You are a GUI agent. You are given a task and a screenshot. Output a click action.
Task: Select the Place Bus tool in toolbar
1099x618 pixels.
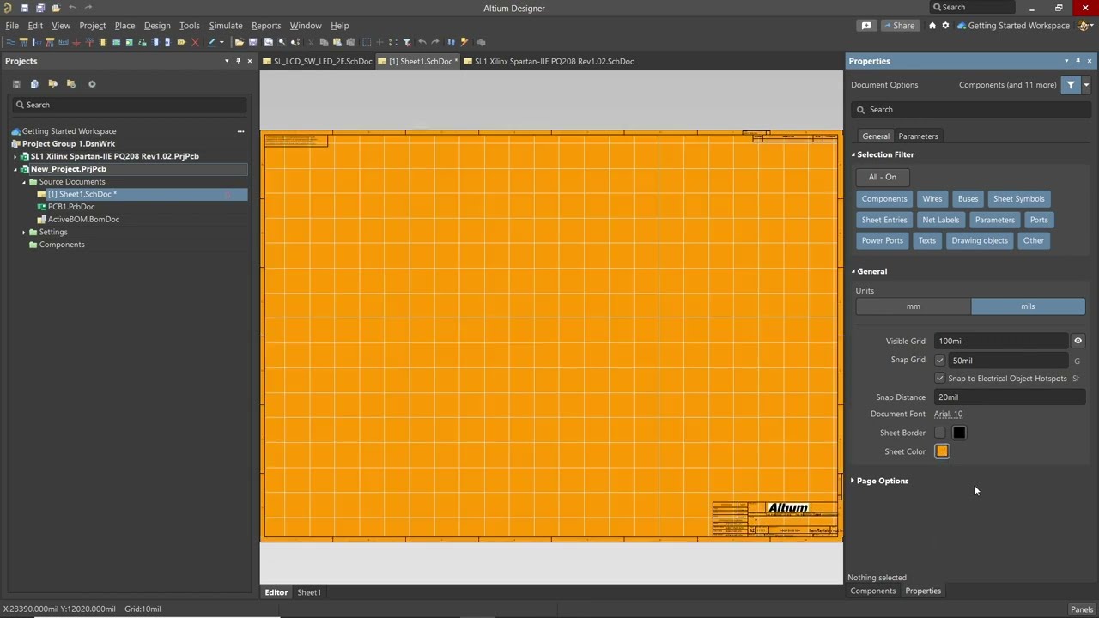23,42
